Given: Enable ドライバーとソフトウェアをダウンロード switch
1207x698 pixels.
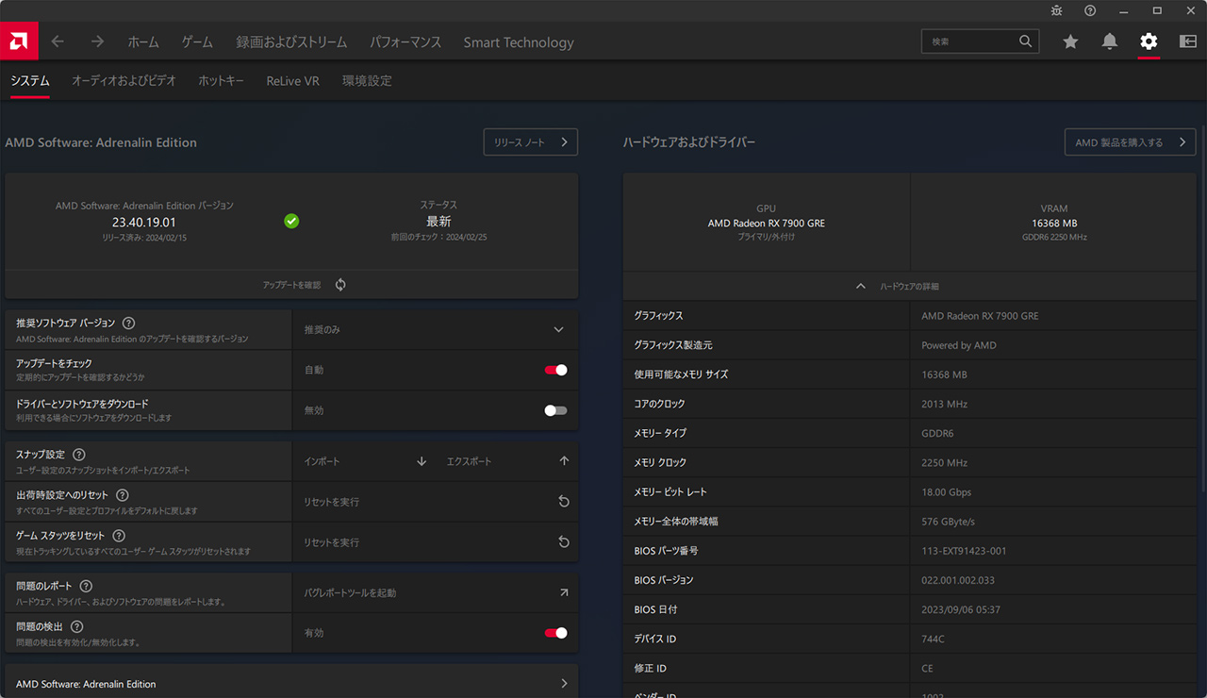Looking at the screenshot, I should click(x=556, y=410).
